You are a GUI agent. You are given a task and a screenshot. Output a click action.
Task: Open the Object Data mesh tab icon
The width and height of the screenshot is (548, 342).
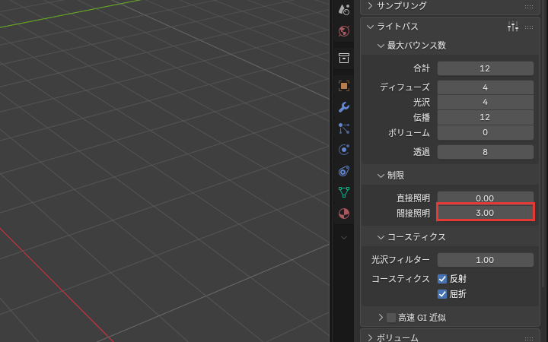[x=344, y=192]
